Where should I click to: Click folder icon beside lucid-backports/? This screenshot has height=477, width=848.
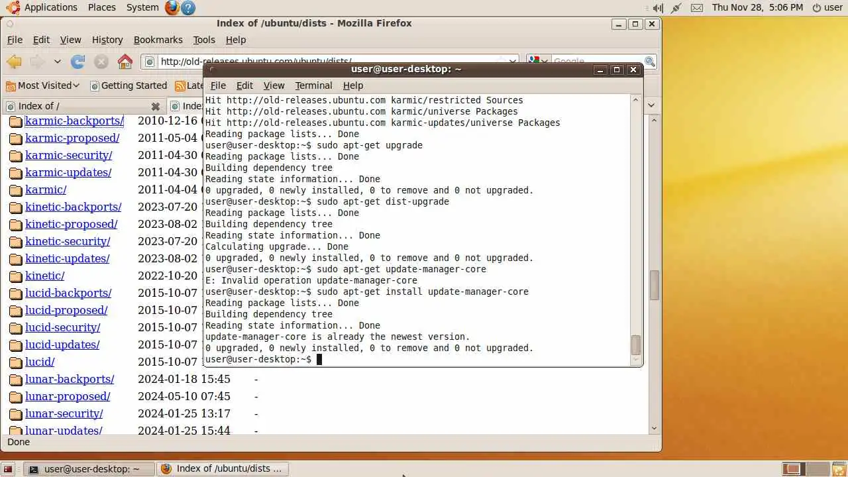[16, 293]
